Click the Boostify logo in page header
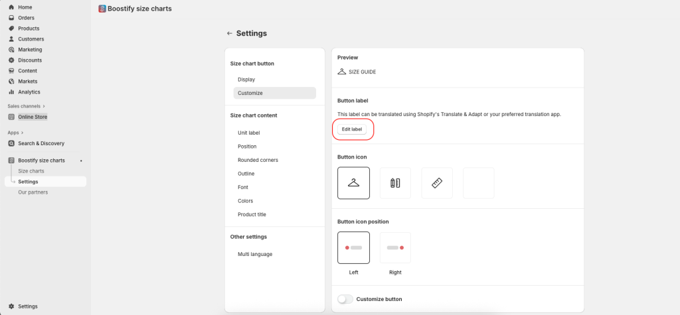 point(102,9)
